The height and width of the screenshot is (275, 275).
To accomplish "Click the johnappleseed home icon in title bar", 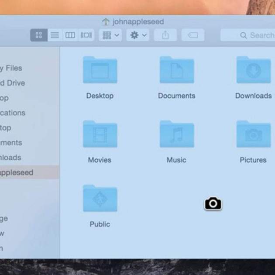I will coord(106,22).
